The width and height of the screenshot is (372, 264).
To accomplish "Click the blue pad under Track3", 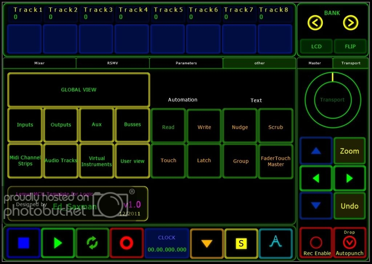I will point(96,39).
